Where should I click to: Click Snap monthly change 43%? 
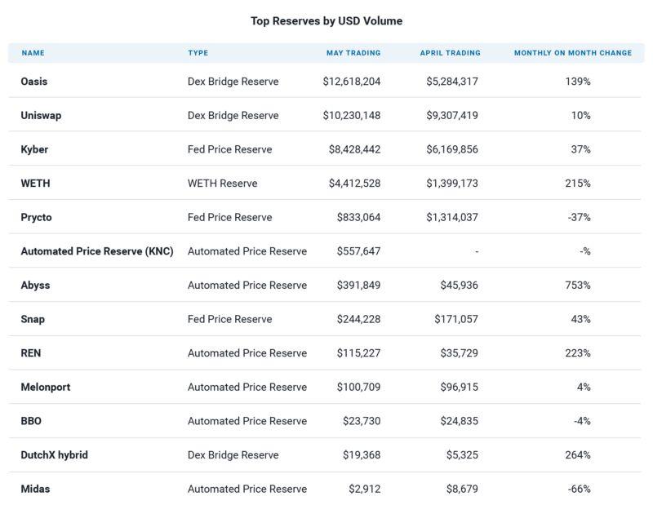coord(580,319)
